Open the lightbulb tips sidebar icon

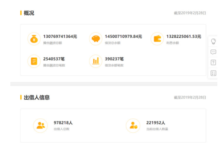point(213,41)
